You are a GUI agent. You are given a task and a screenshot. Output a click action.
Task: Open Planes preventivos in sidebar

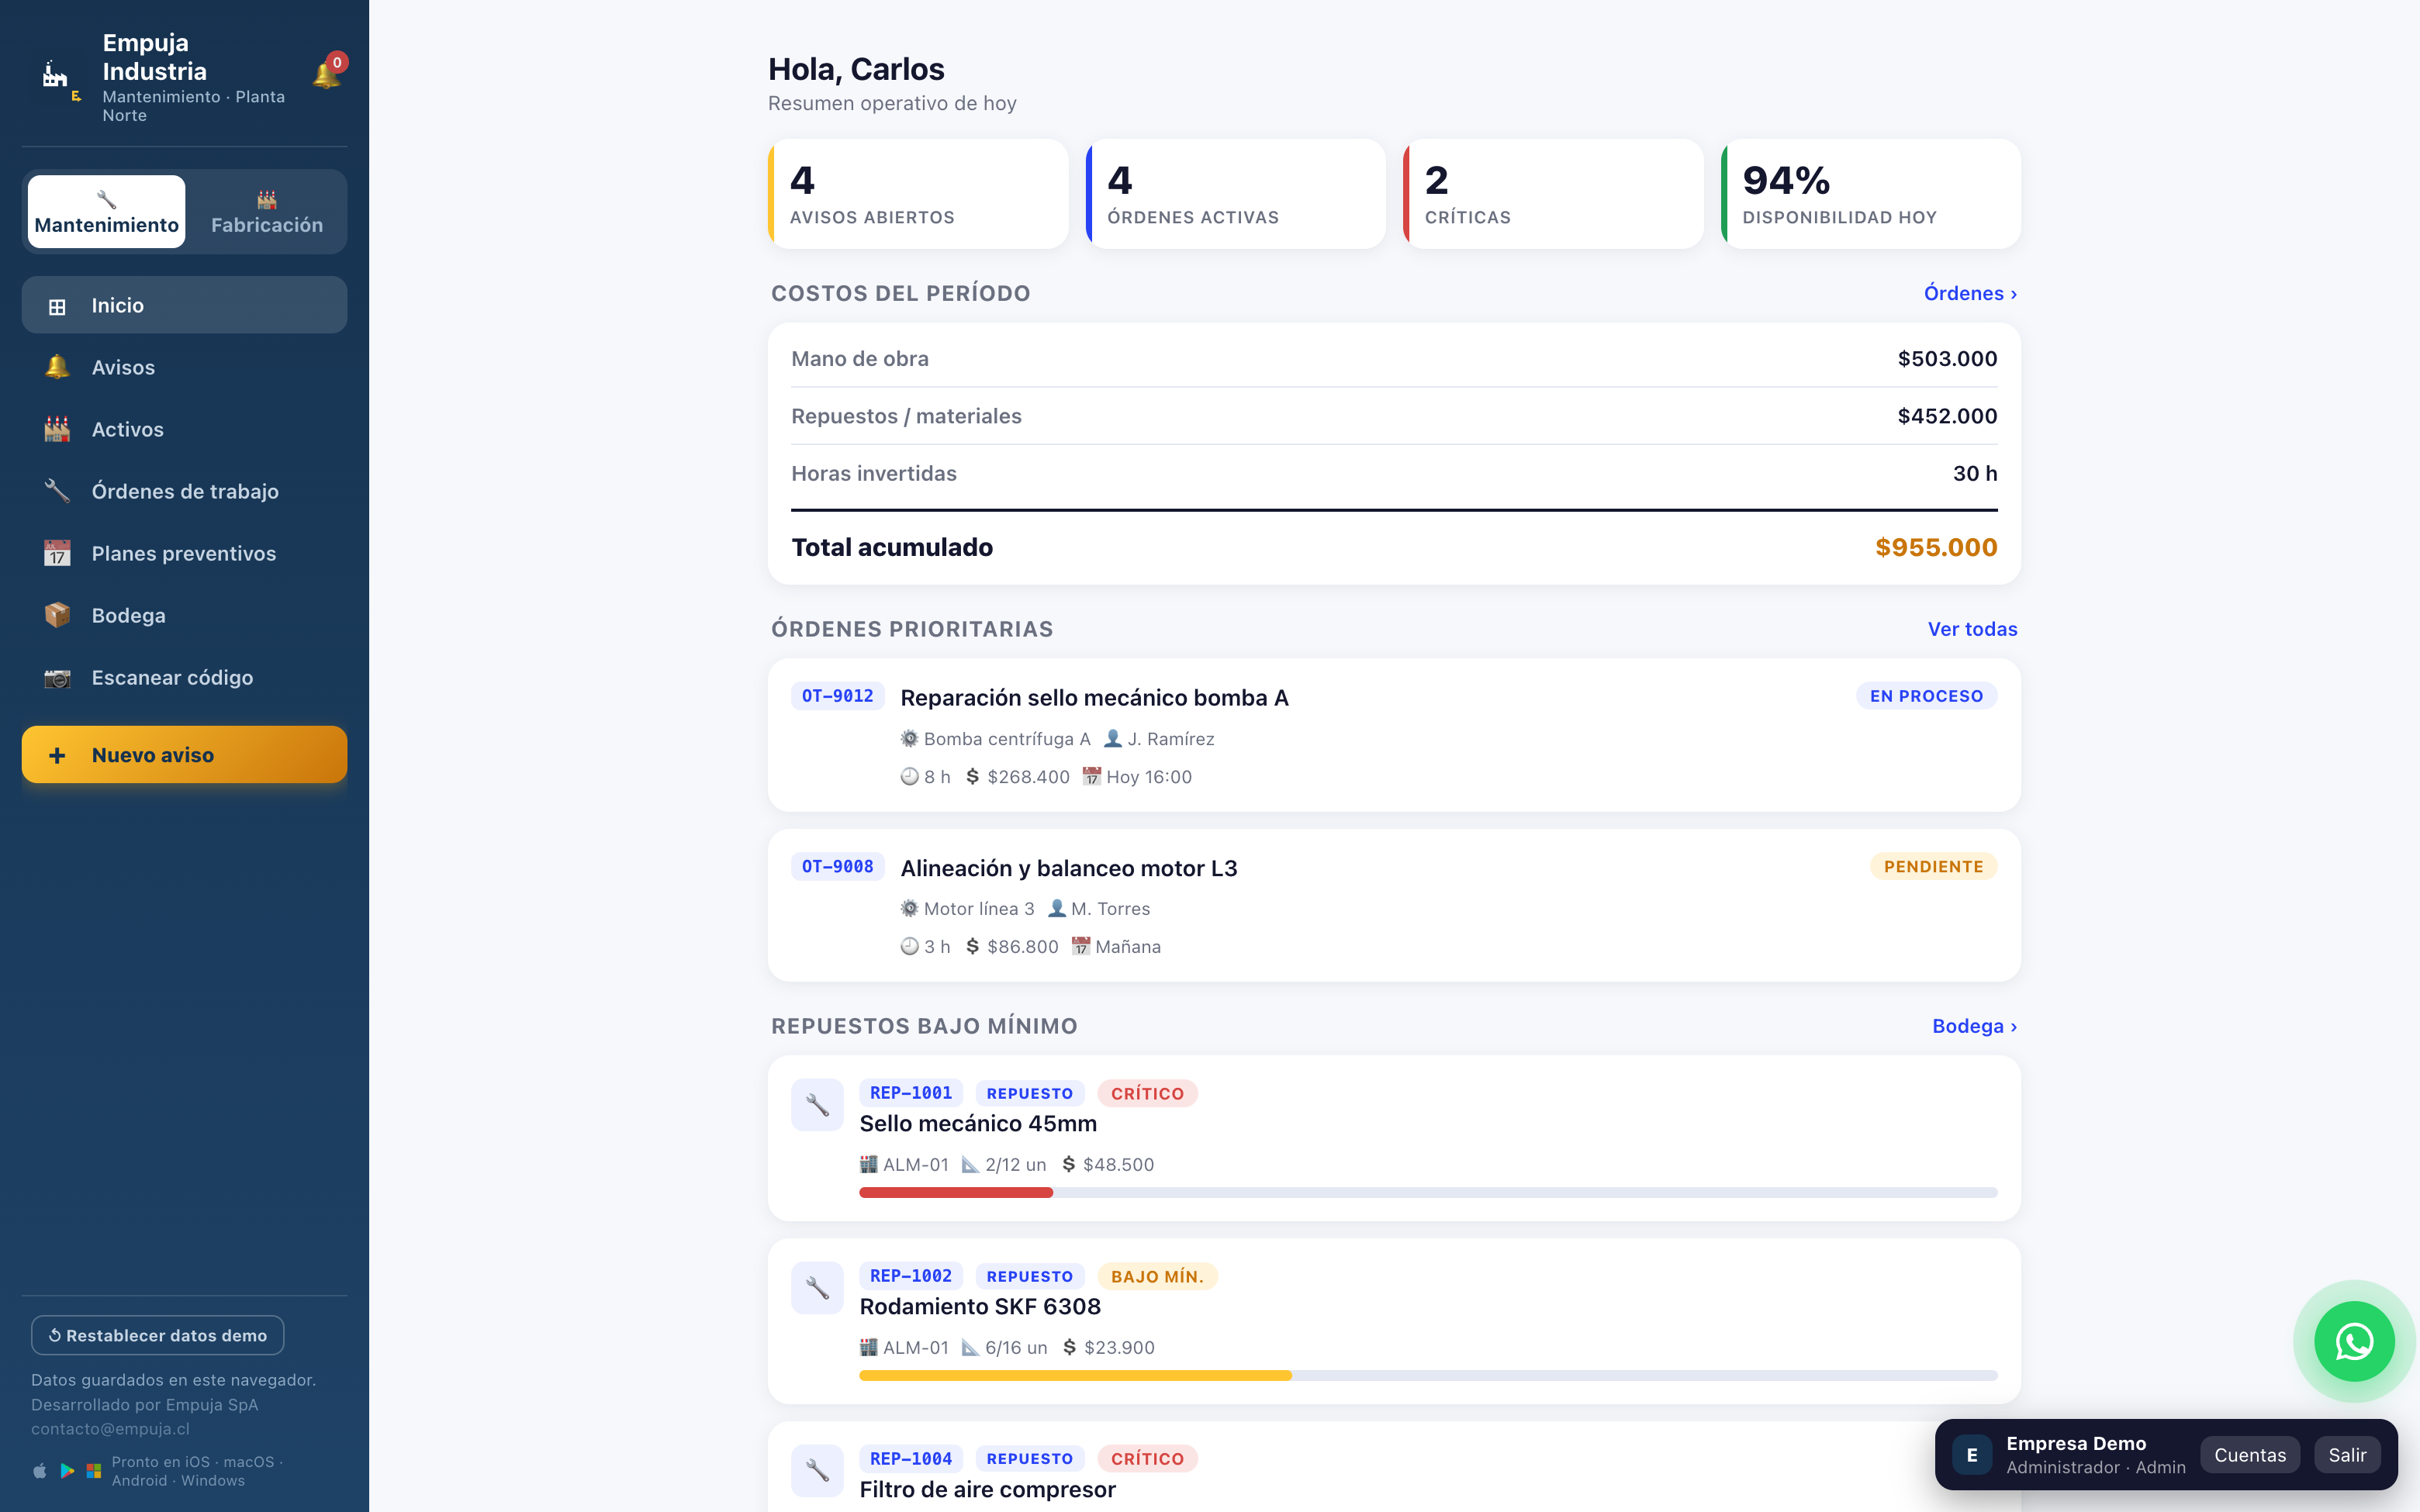(x=184, y=553)
